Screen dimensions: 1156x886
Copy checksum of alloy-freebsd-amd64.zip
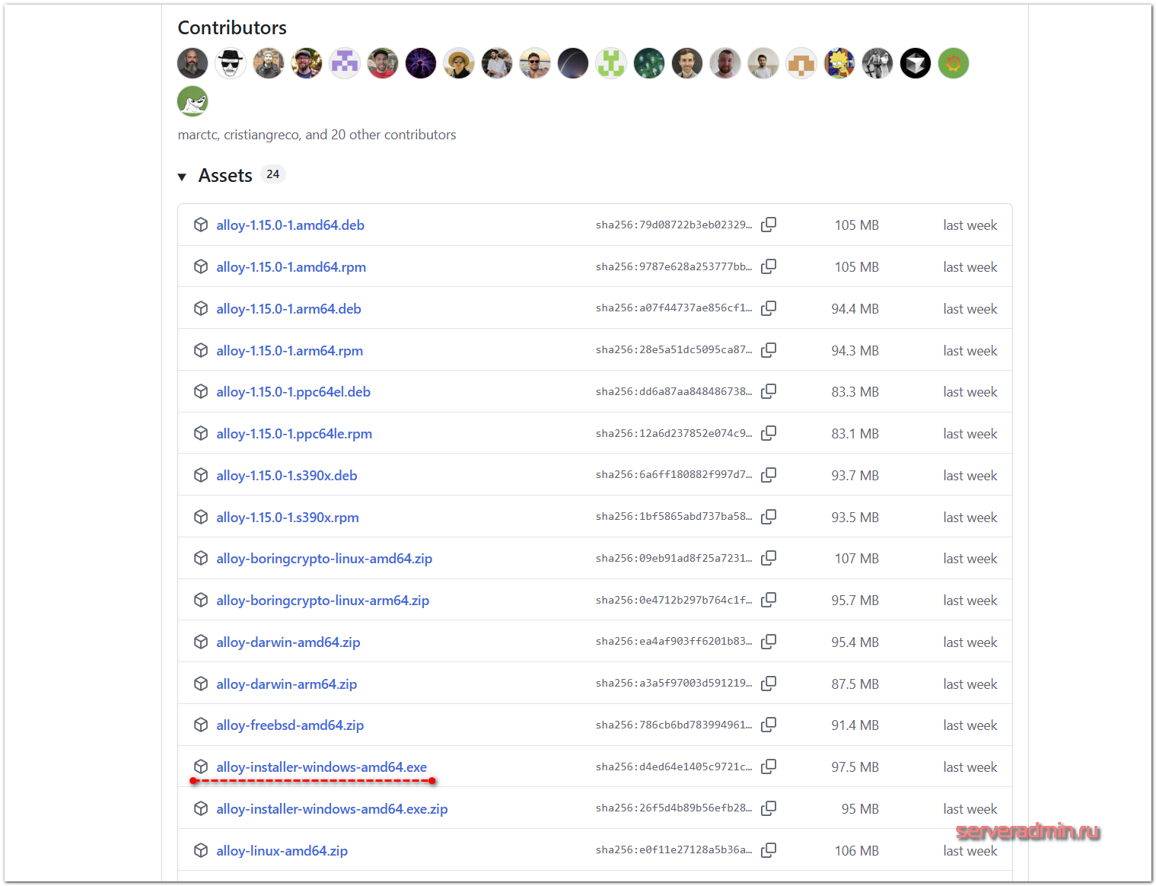[x=769, y=725]
